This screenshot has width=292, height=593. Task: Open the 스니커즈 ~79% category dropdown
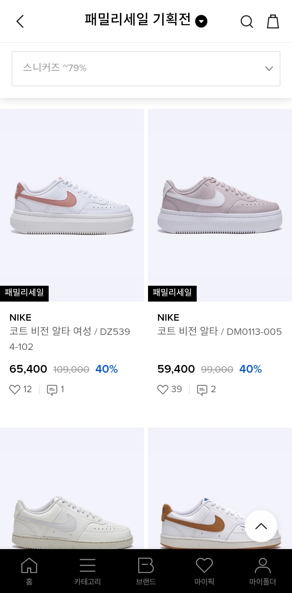(146, 68)
